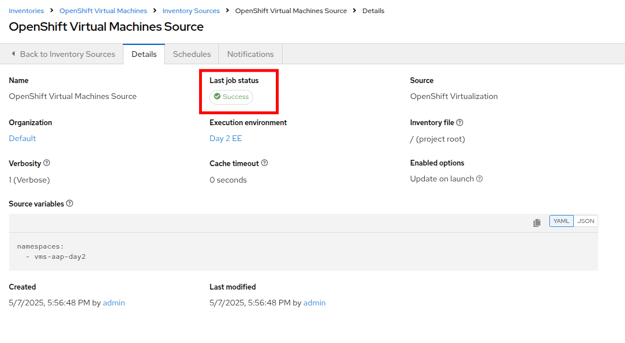Select the Details tab
Viewport: 625px width, 343px height.
144,54
